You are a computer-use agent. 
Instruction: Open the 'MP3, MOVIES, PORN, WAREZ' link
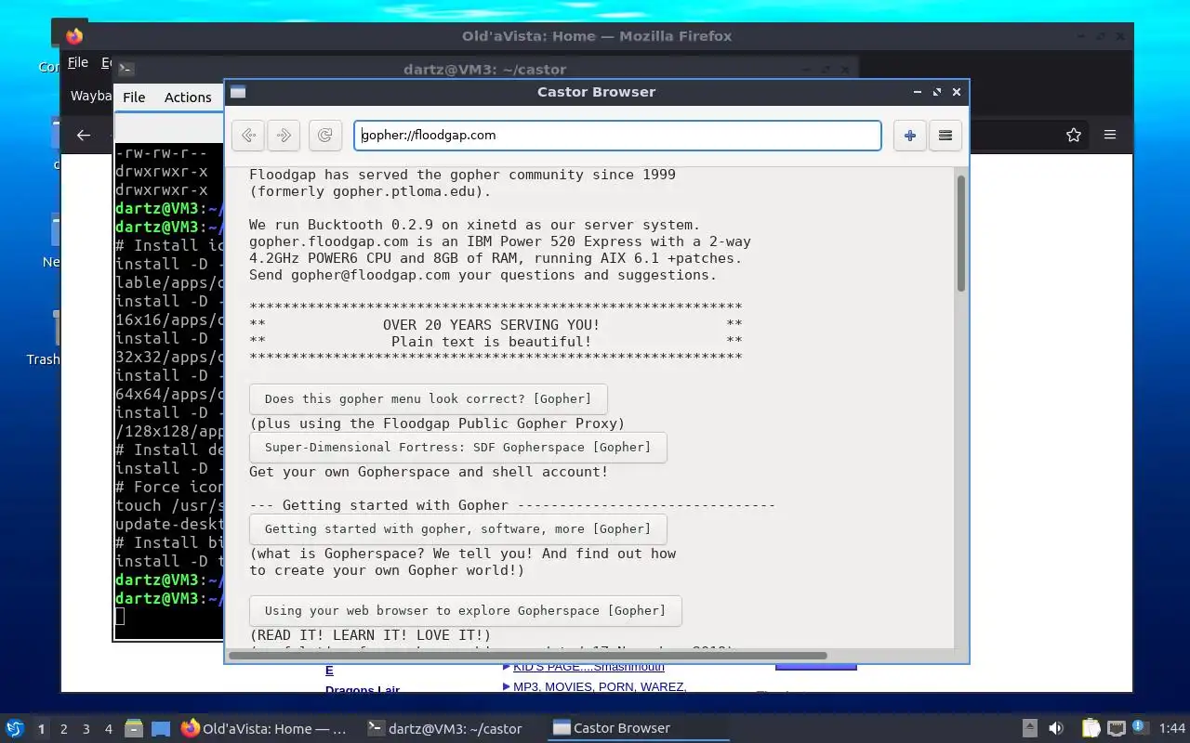pyautogui.click(x=600, y=686)
